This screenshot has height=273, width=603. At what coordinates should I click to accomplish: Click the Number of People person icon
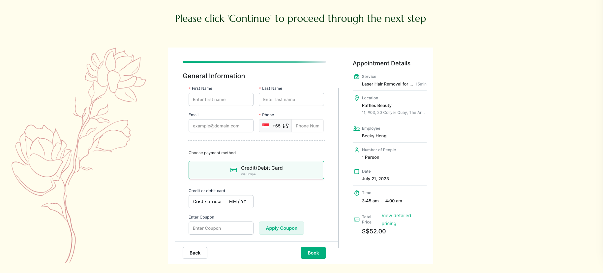tap(357, 150)
